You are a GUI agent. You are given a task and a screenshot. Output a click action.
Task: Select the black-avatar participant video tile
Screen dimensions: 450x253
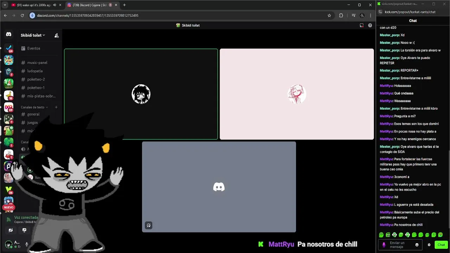point(141,94)
